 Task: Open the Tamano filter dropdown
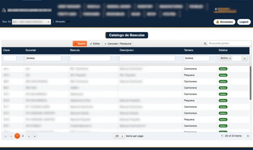(197, 58)
